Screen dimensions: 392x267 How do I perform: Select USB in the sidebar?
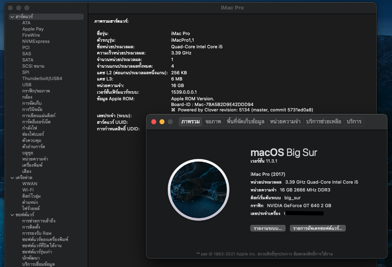[27, 85]
